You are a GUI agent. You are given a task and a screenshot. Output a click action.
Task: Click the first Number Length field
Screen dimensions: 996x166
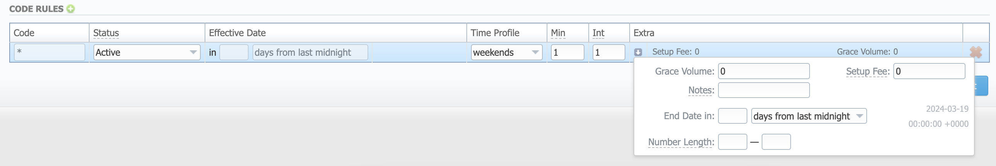click(732, 142)
